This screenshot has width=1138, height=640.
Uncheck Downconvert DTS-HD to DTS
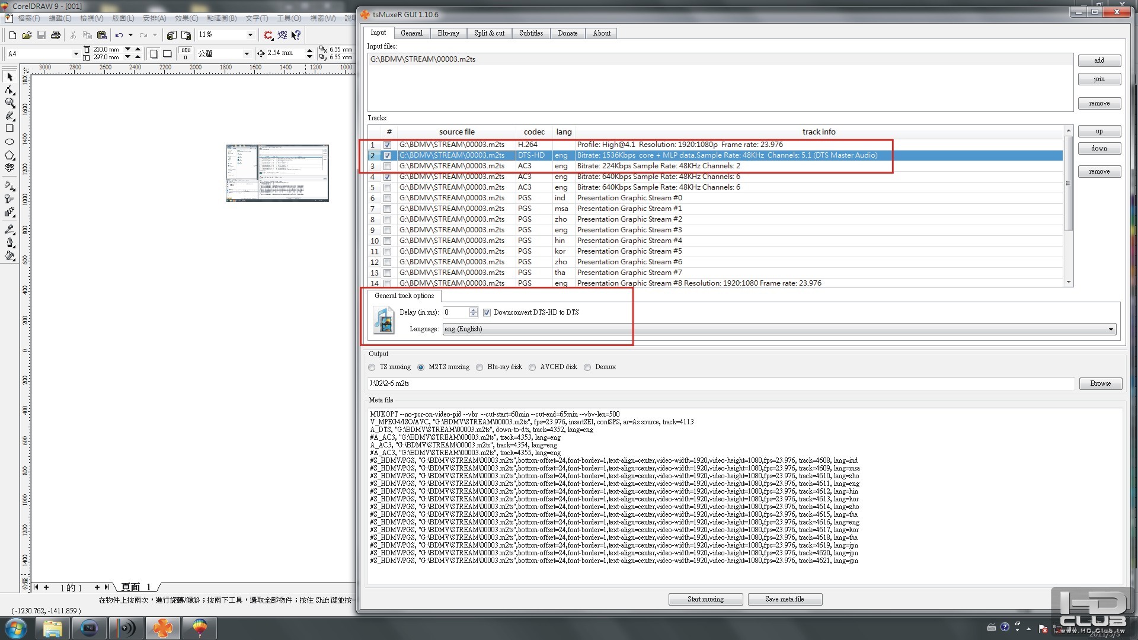487,312
